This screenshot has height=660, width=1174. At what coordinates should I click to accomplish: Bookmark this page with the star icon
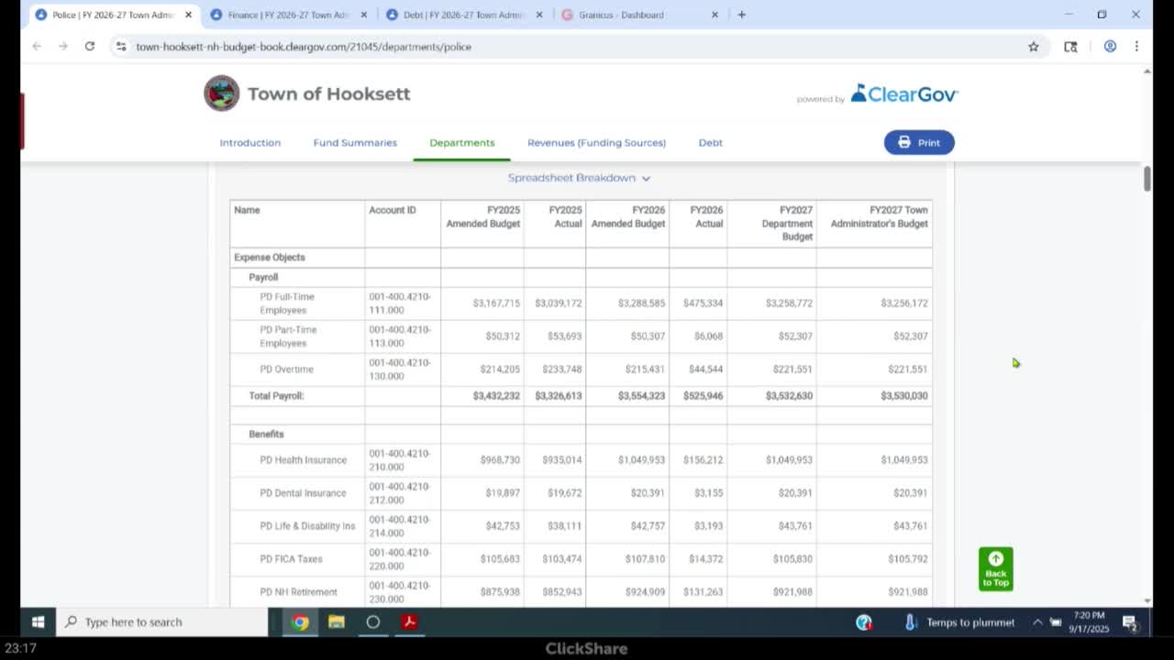click(1034, 47)
